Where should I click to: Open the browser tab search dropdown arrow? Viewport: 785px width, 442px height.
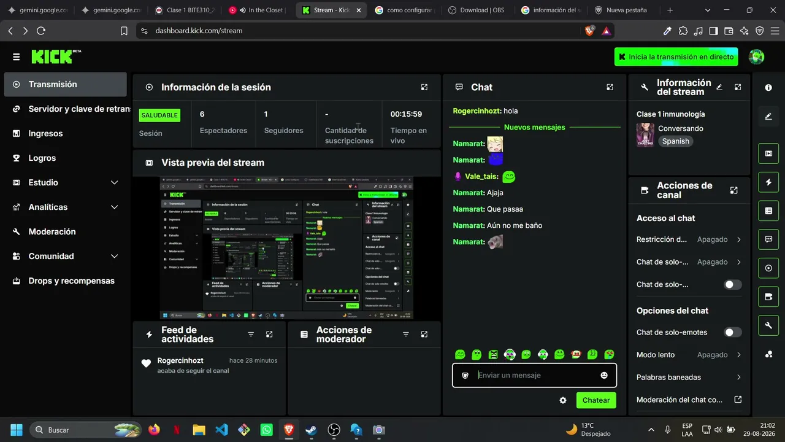[x=708, y=10]
